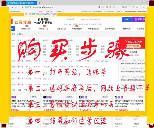This screenshot has height=128, width=154.
Task: Click the green reader icon in toolbar
Action: [107, 7]
